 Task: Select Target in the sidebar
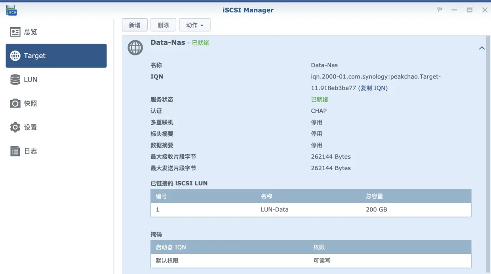pyautogui.click(x=35, y=55)
